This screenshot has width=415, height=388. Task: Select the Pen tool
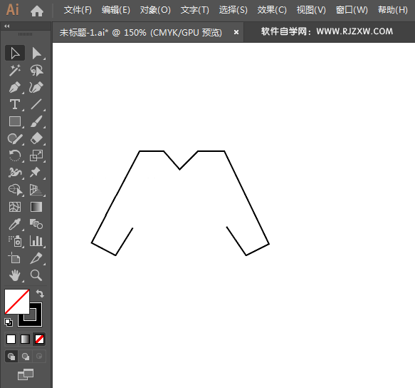pyautogui.click(x=15, y=88)
